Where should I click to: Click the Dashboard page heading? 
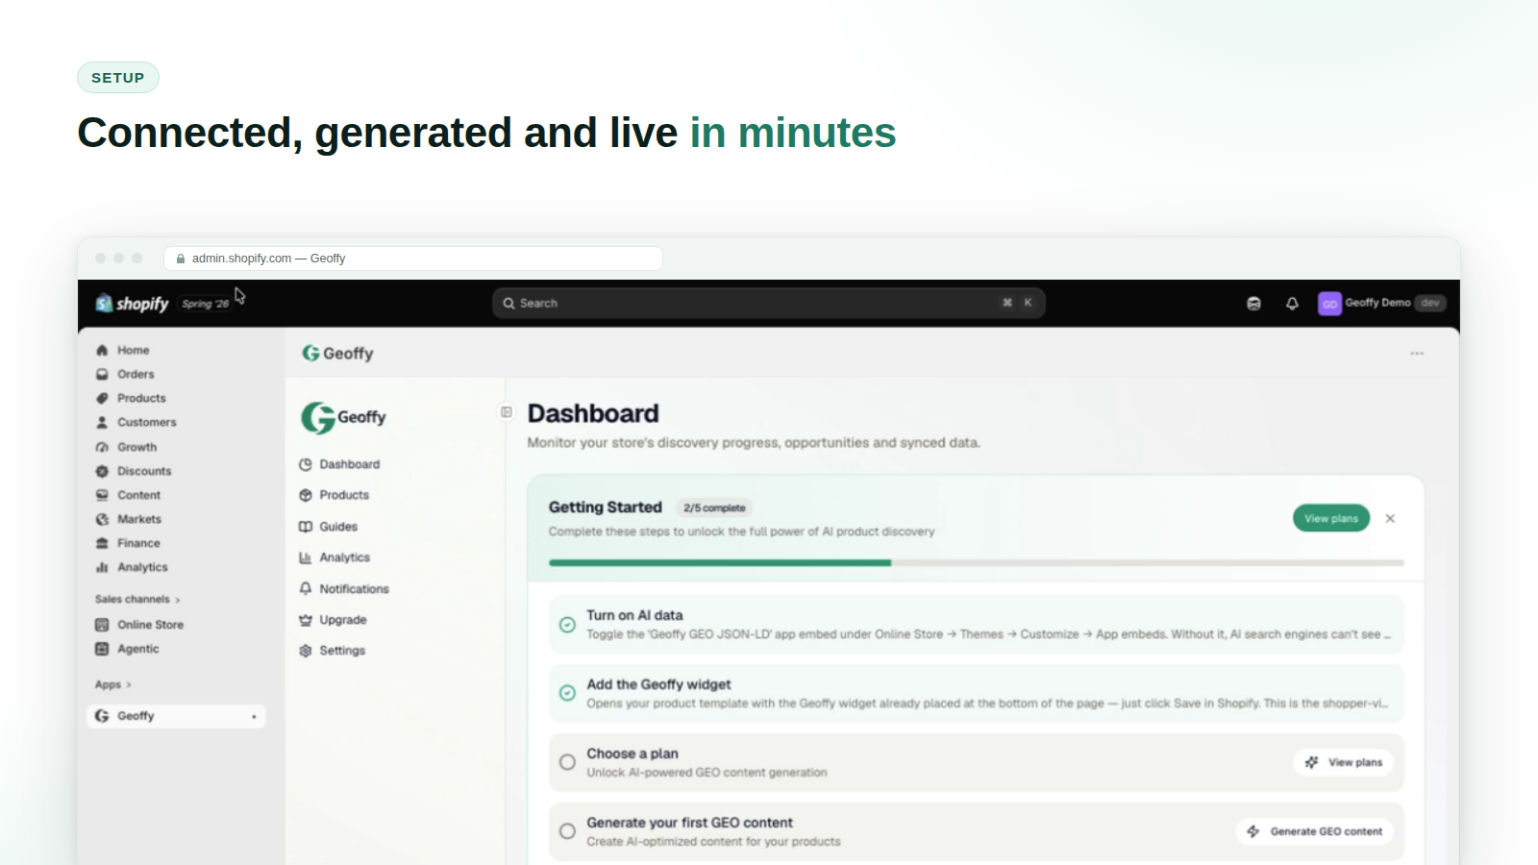point(593,413)
